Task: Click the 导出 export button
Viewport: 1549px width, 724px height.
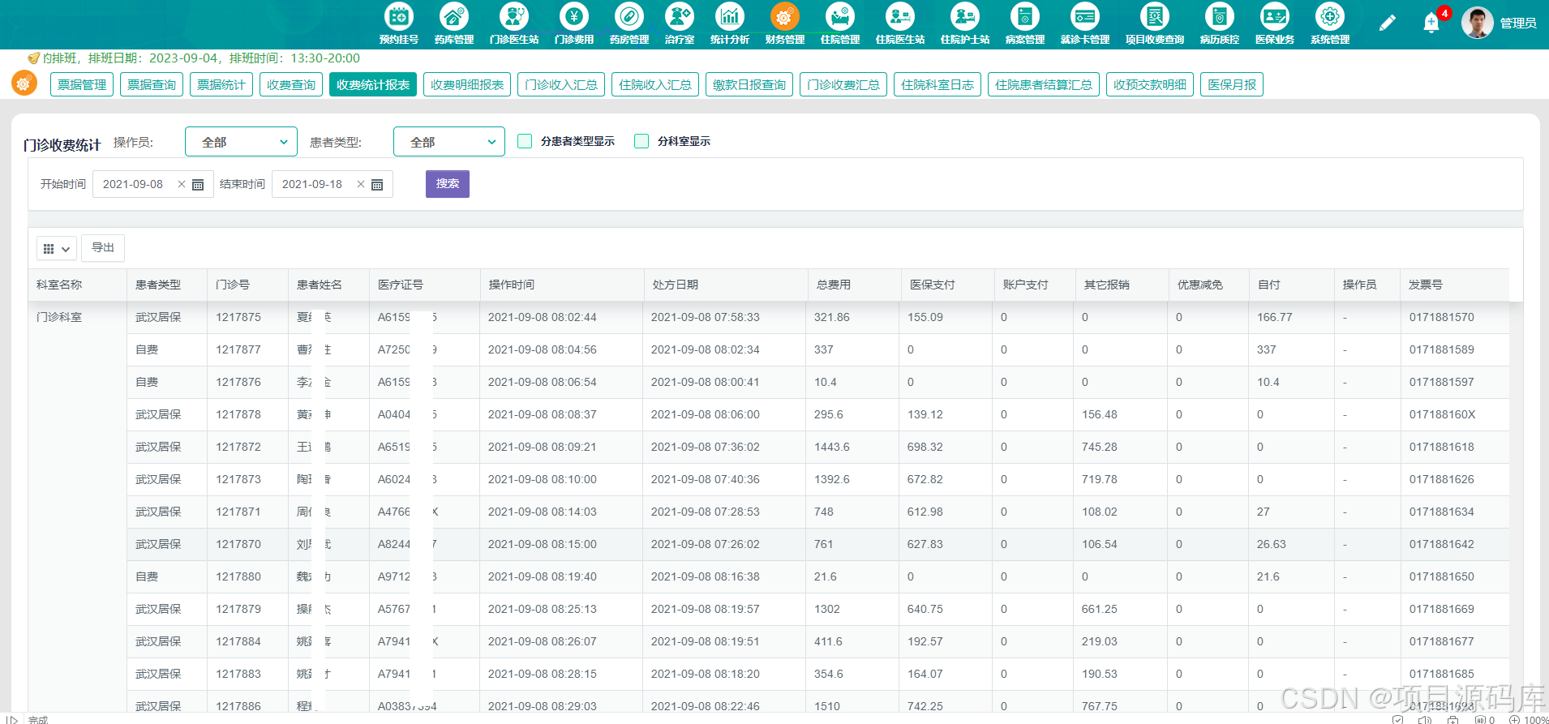Action: point(103,248)
